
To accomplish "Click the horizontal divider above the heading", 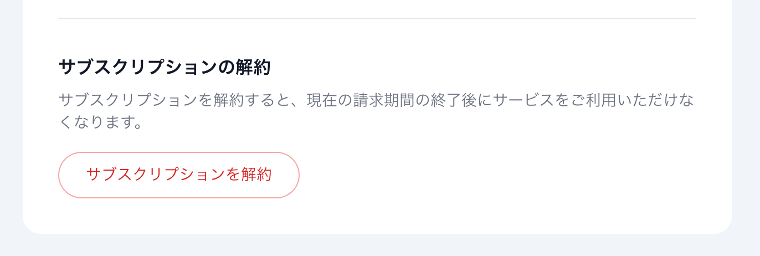I will tap(377, 18).
